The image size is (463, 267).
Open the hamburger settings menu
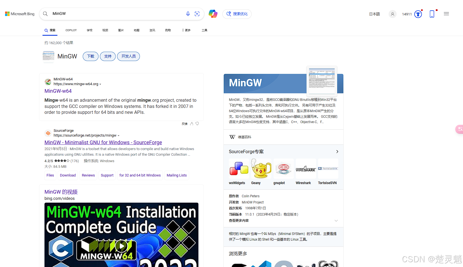coord(446,14)
